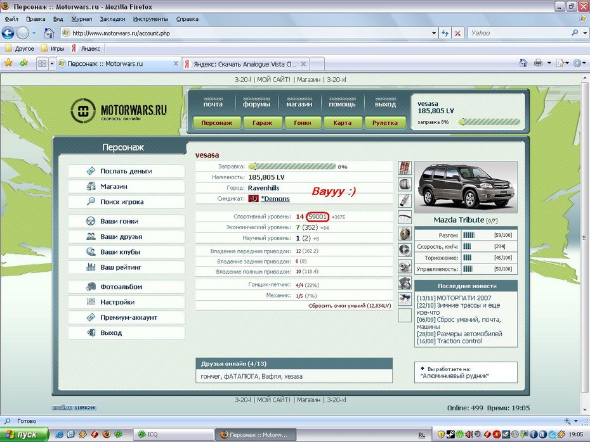Go to Firefox home page icon
This screenshot has width=590, height=442.
49,33
